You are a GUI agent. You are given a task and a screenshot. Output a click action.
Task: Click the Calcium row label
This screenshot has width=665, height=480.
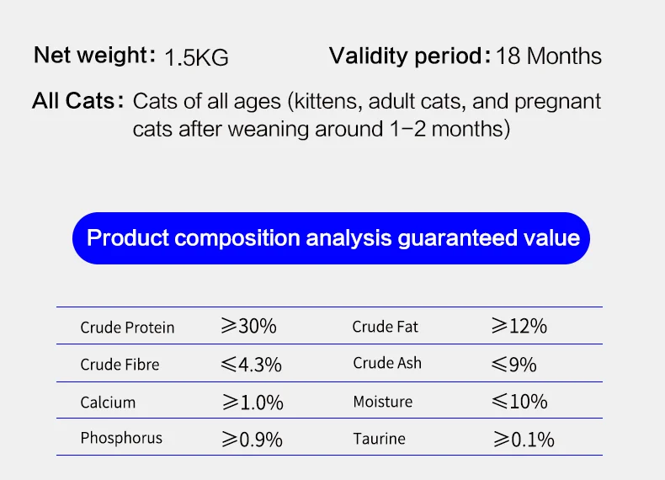pyautogui.click(x=108, y=403)
